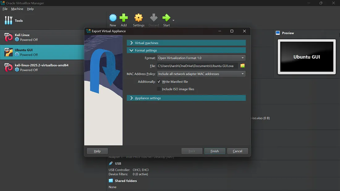This screenshot has height=191, width=340.
Task: Collapse the Format settings section
Action: pyautogui.click(x=186, y=50)
